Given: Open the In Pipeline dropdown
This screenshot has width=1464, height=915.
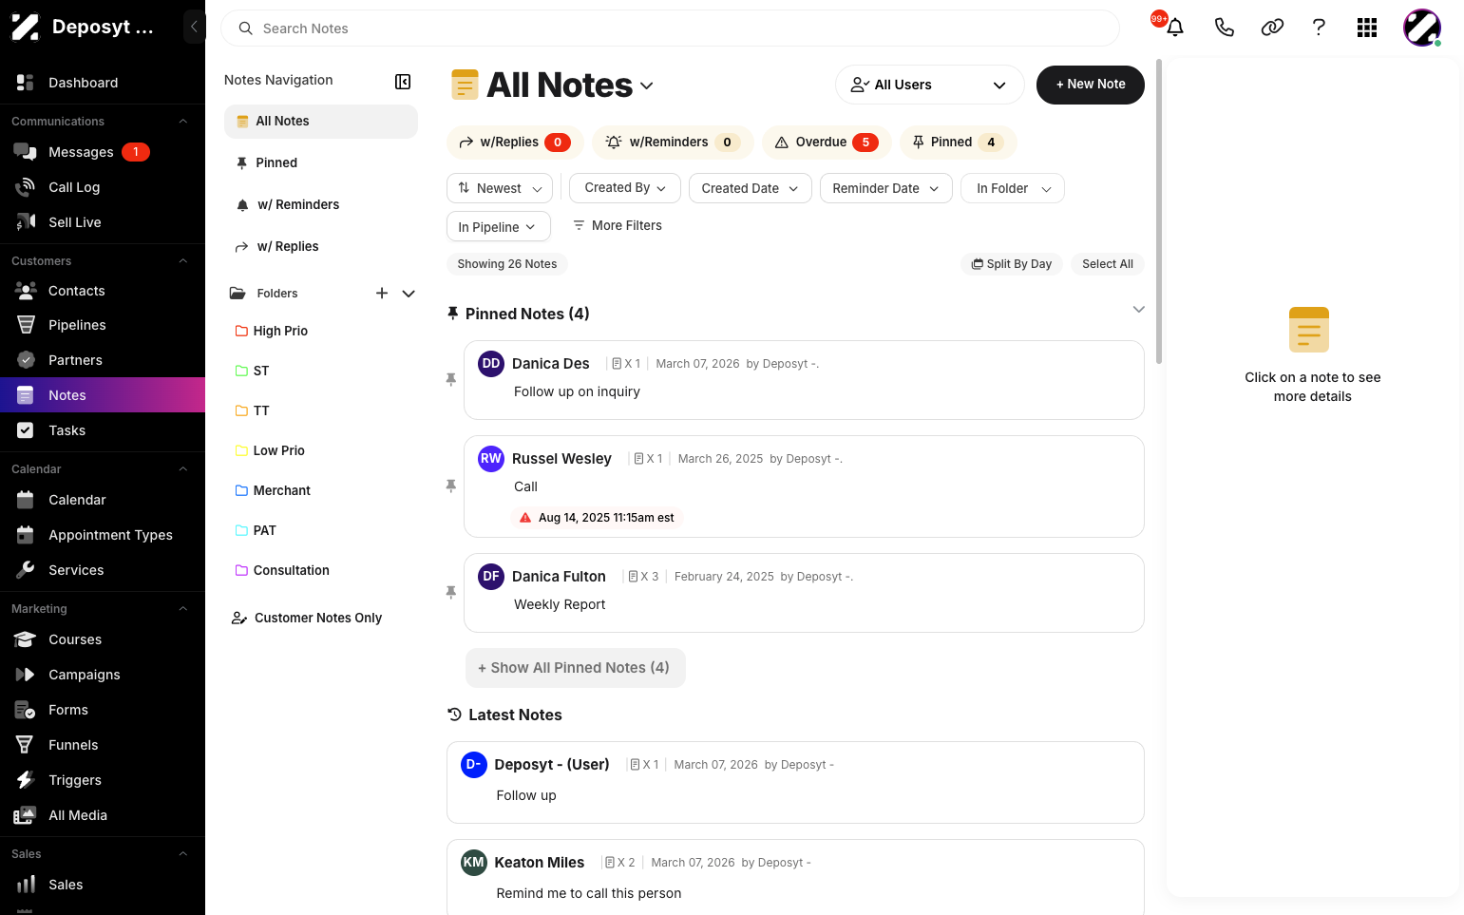Looking at the screenshot, I should tap(499, 226).
